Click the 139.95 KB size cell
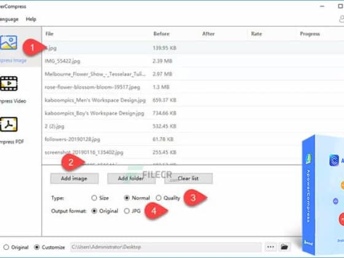 click(165, 48)
